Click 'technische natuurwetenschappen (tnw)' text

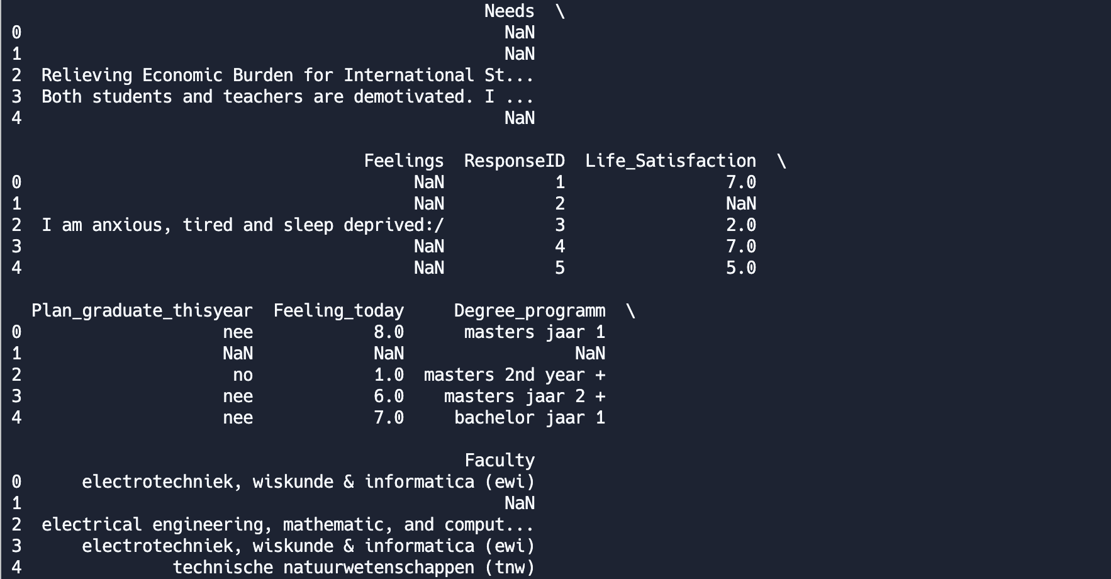(354, 568)
